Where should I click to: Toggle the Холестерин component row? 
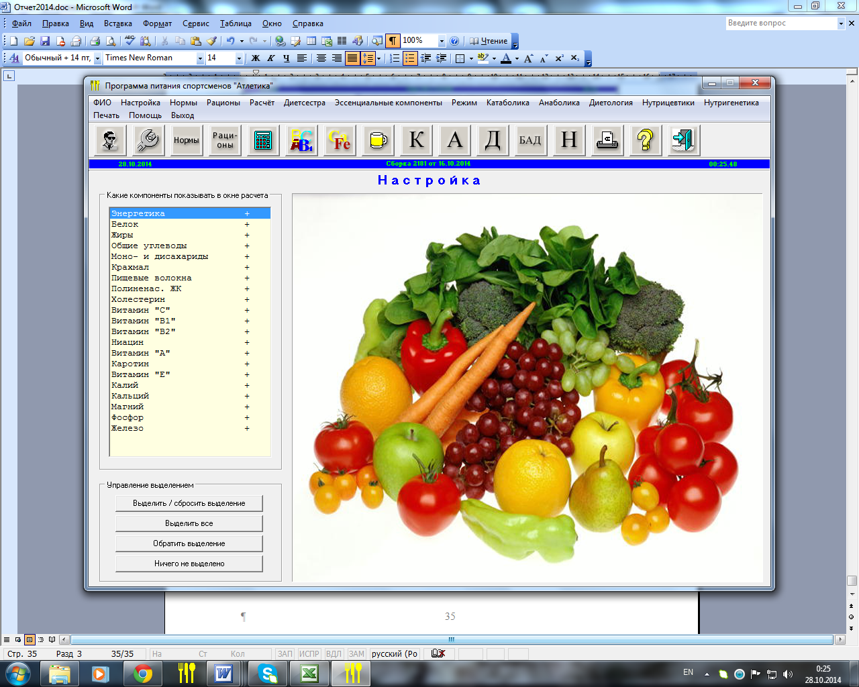click(x=189, y=299)
